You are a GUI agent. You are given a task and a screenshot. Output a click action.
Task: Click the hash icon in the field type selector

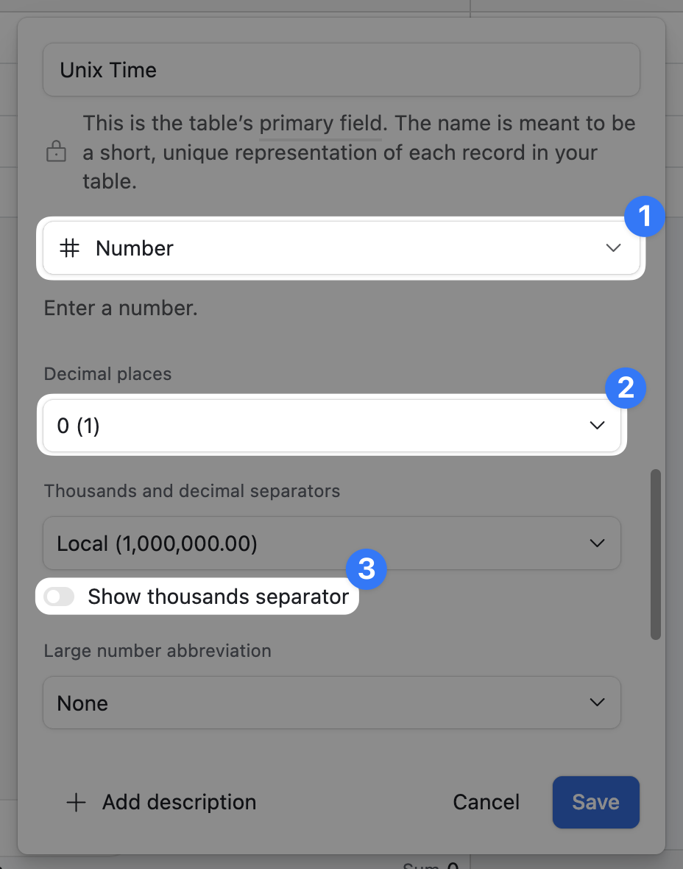coord(70,248)
